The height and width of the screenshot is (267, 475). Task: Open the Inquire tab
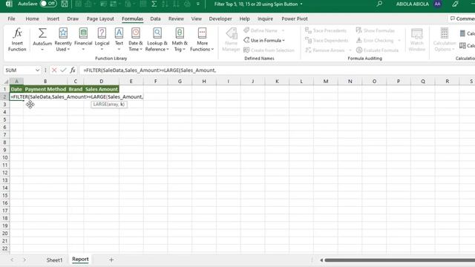pos(265,19)
